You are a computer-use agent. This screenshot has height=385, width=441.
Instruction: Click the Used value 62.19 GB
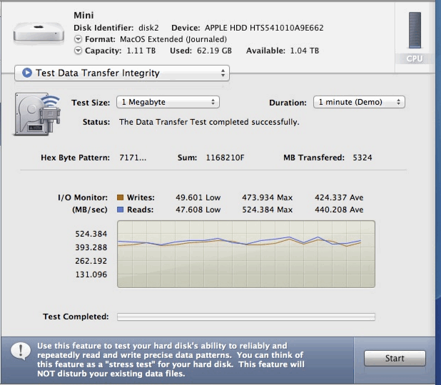point(214,51)
